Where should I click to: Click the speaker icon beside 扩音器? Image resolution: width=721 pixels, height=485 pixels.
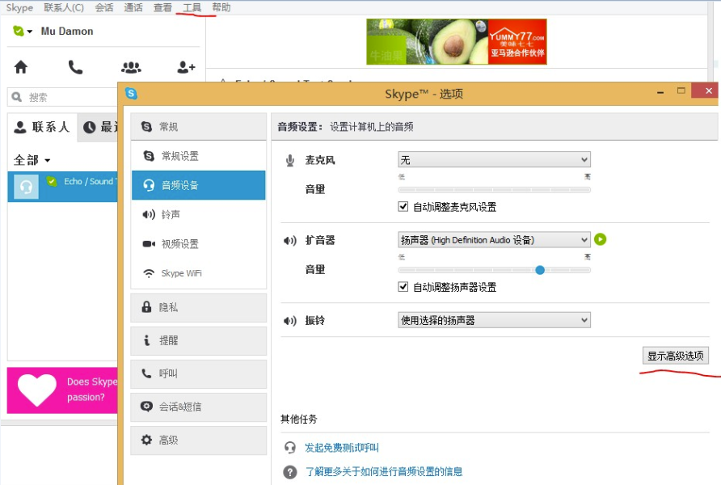click(x=290, y=240)
